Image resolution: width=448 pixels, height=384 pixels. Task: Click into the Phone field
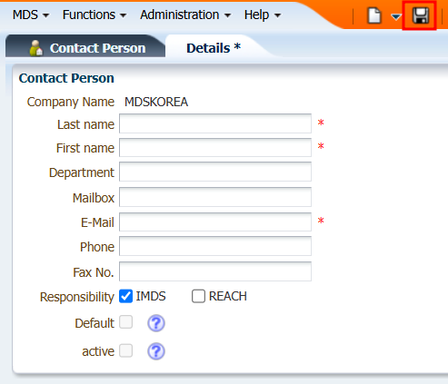215,246
